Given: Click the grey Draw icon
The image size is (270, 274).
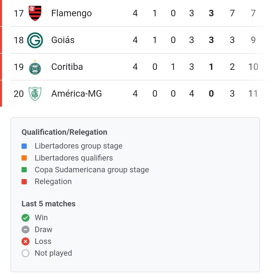Looking at the screenshot, I should click(25, 230).
